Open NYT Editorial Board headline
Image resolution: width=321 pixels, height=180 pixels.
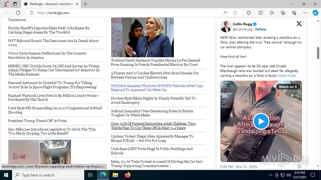[53, 43]
